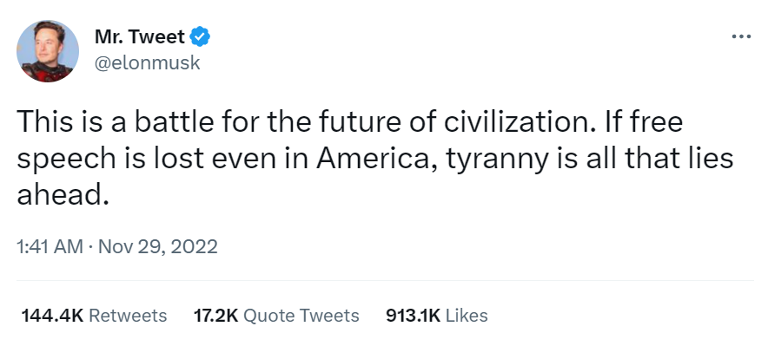Image resolution: width=768 pixels, height=346 pixels.
Task: Open the more options three-dot menu
Action: (741, 36)
